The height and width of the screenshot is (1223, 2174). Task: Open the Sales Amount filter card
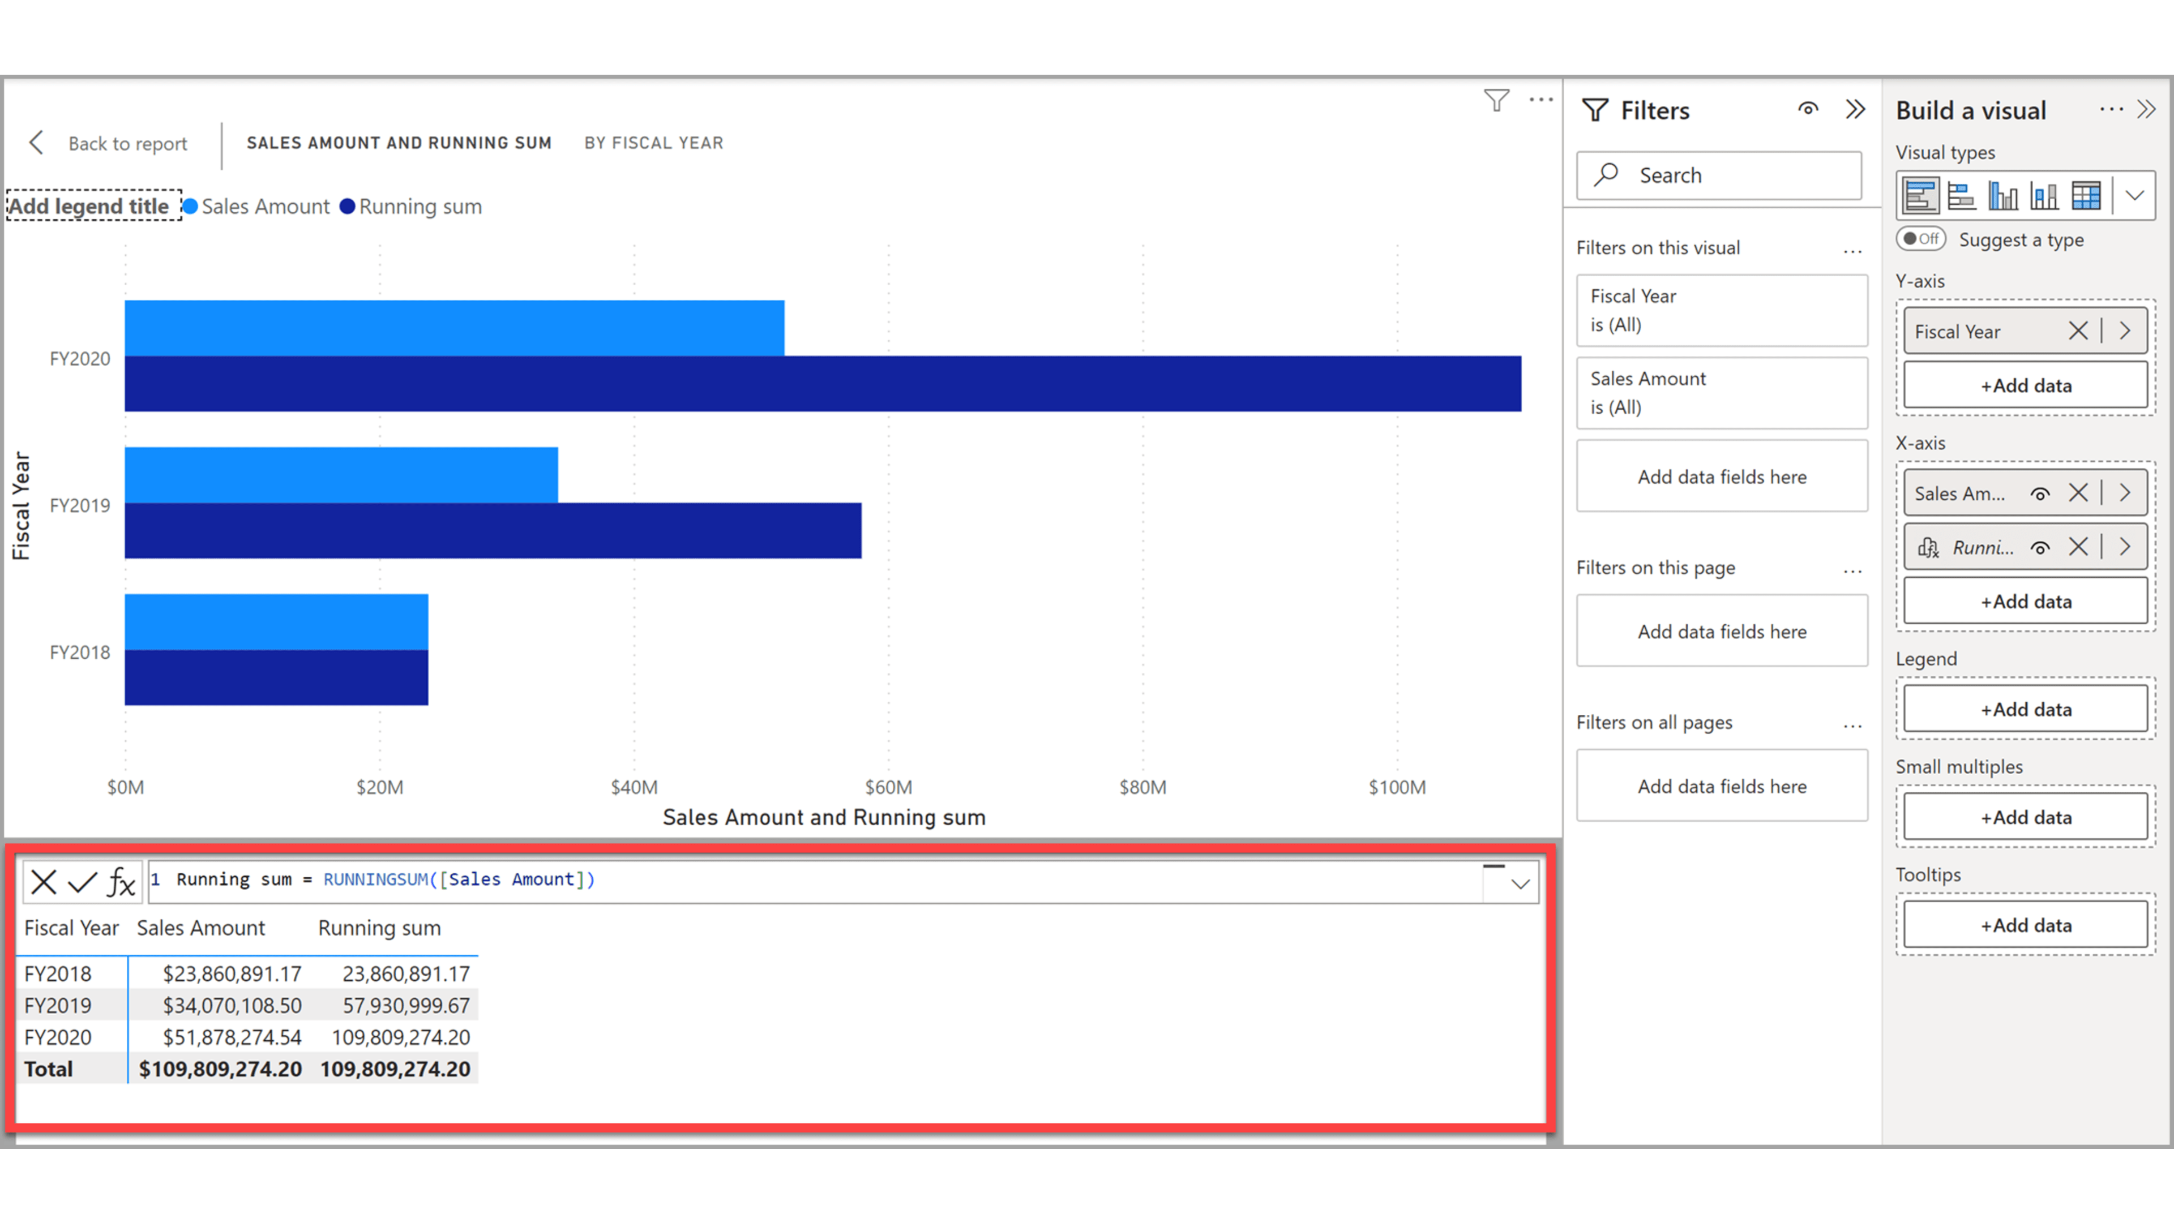tap(1722, 393)
